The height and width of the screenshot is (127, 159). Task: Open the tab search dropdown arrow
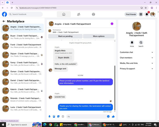3,3
